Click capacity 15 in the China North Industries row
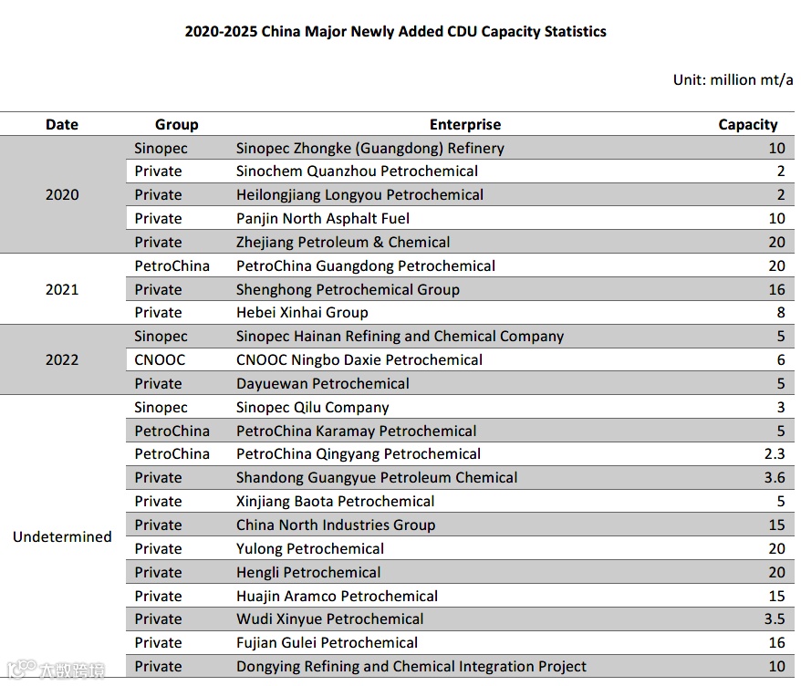This screenshot has height=686, width=801. (x=776, y=525)
